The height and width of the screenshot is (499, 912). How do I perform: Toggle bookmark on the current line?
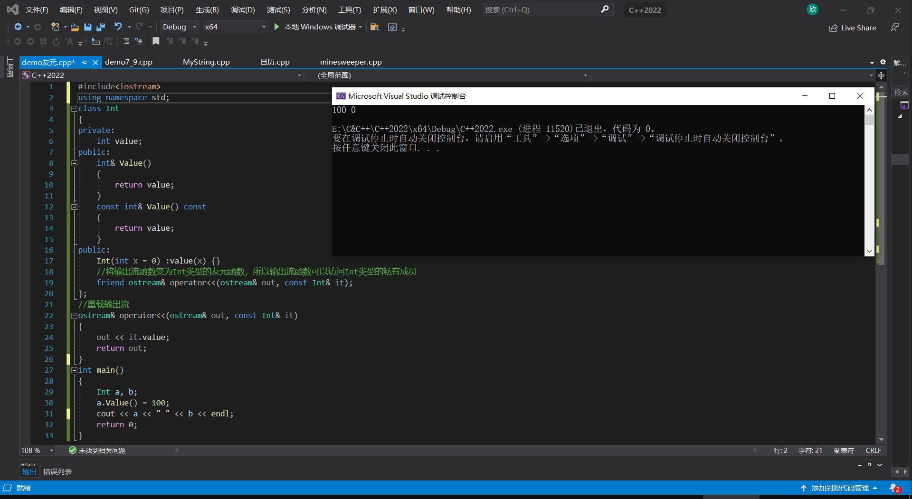[x=156, y=42]
